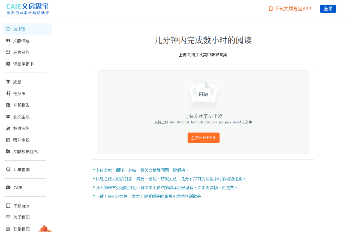The image size is (349, 232).
Task: Click bullet starting 一键上传PDF文件
Action: 148,196
